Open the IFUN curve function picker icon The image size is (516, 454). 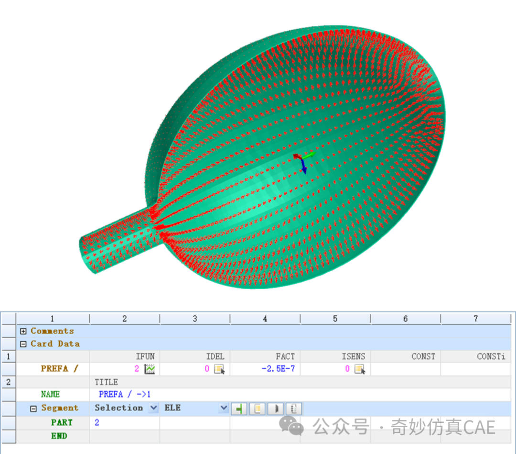pos(150,369)
